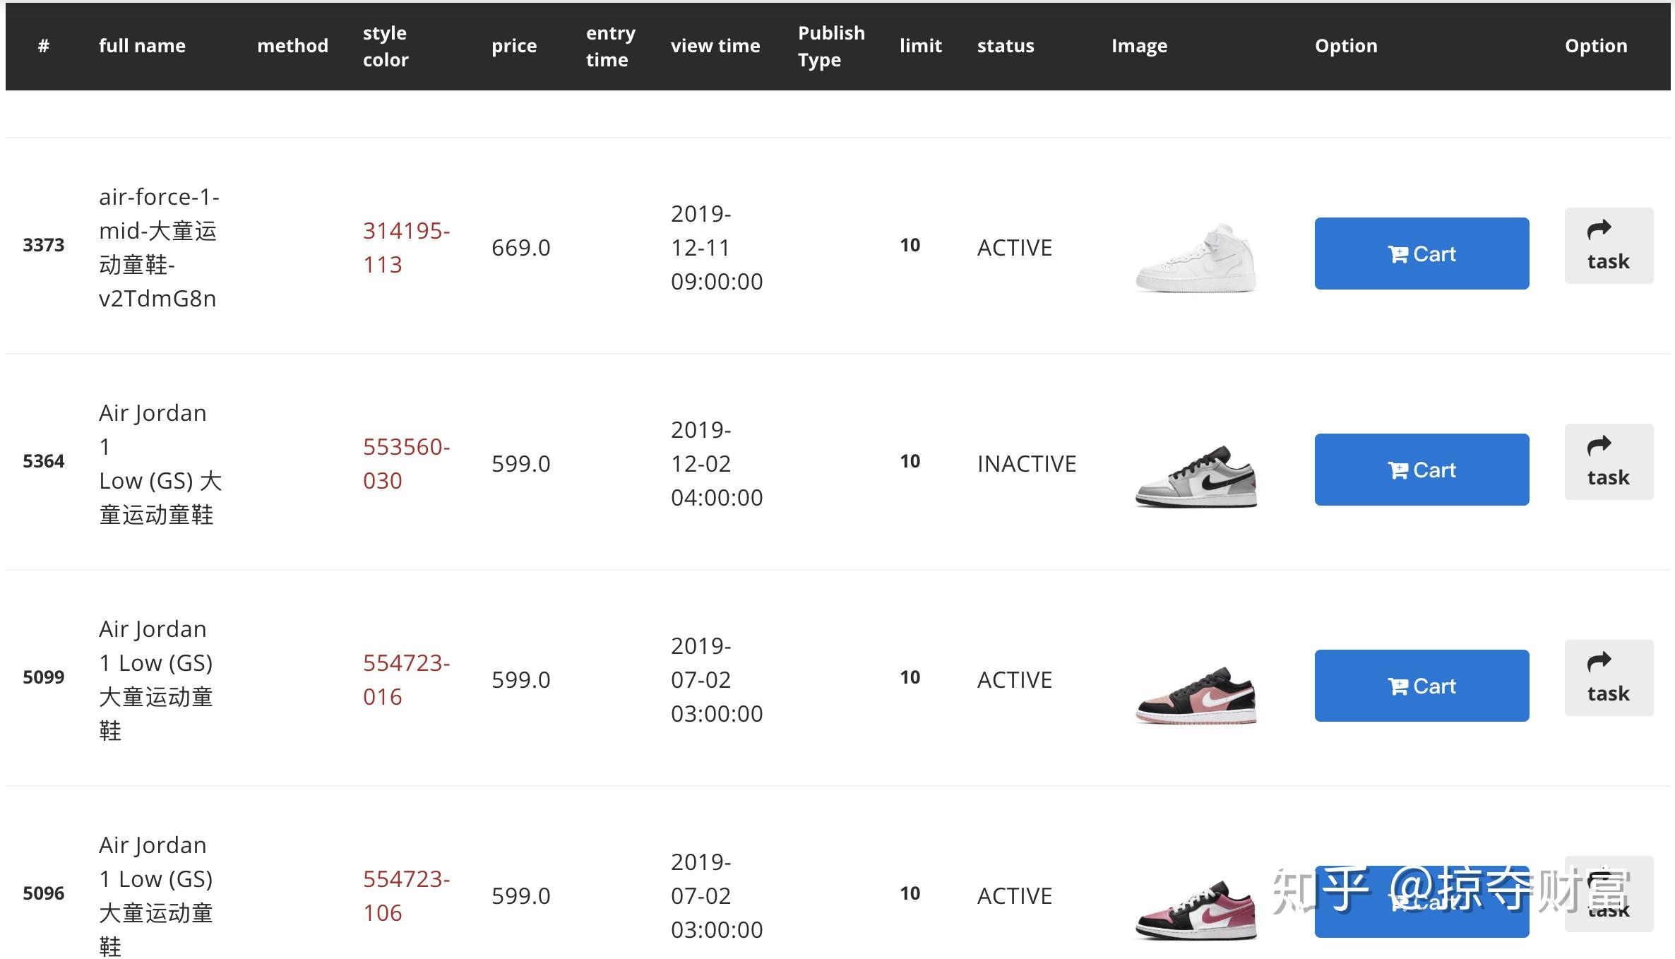The image size is (1675, 959).
Task: Open style color link 554723-106
Action: [406, 896]
